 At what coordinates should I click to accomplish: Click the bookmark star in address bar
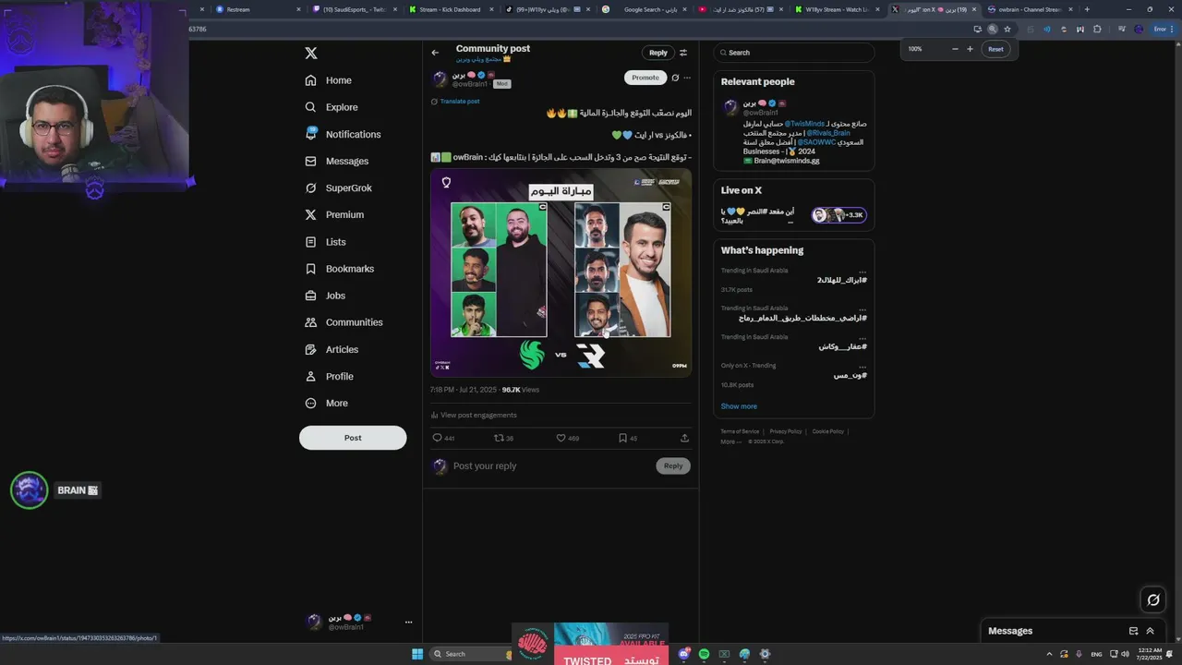1007,29
